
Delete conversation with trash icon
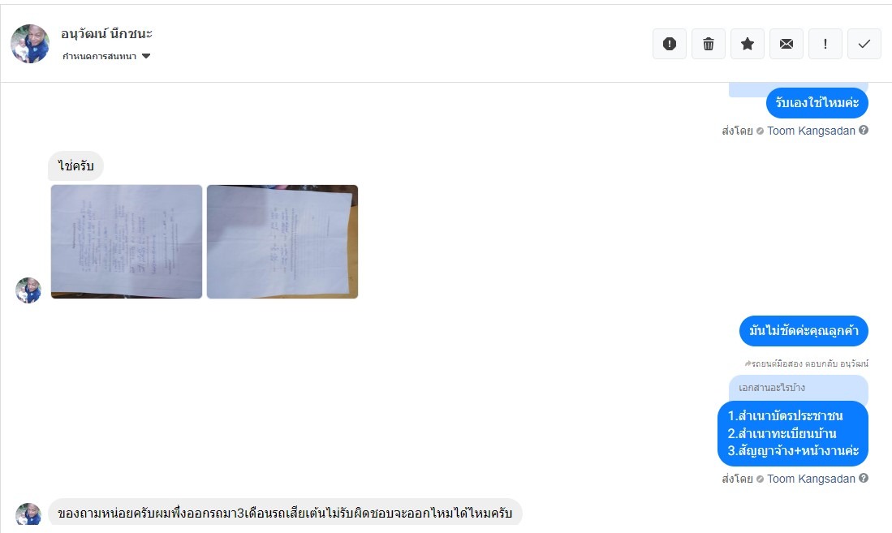click(709, 44)
